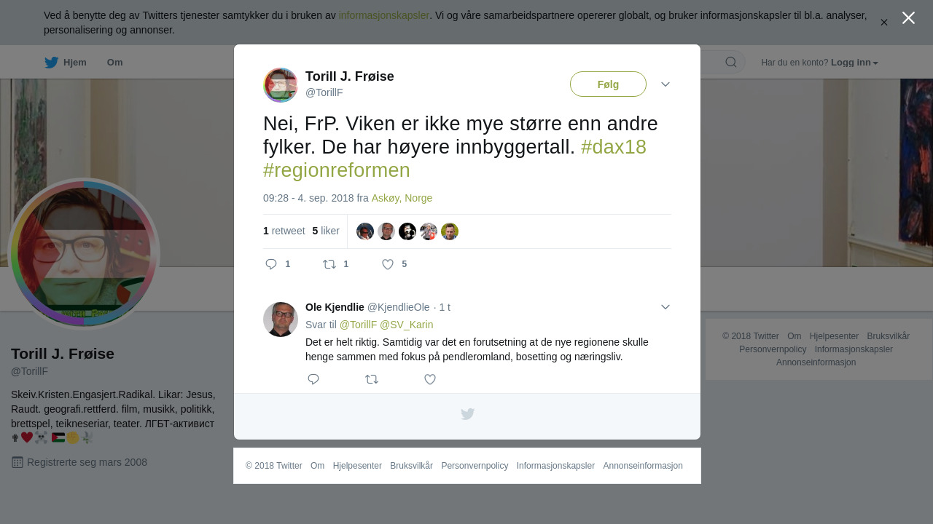This screenshot has height=524, width=933.
Task: Open the Logg inn dropdown
Action: [854, 63]
